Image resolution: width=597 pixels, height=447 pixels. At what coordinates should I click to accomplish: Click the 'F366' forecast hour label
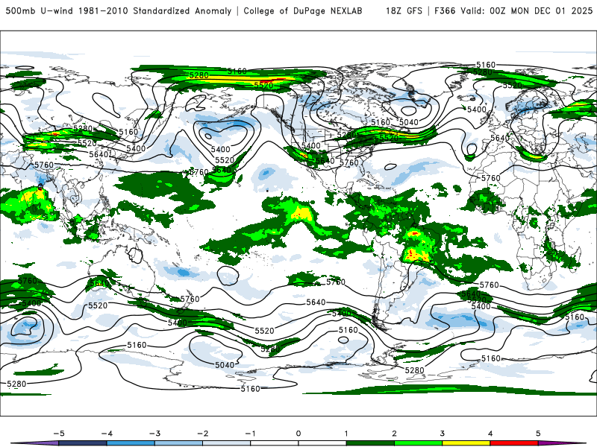click(x=444, y=10)
